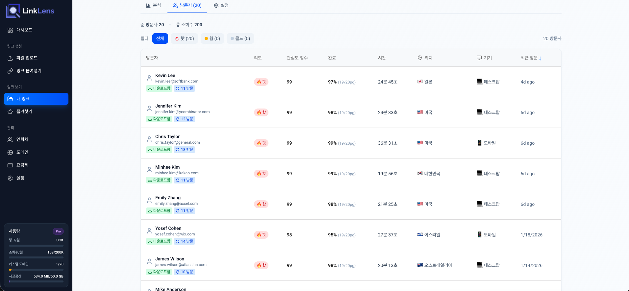This screenshot has width=629, height=291.
Task: Select the 파일 업로드 upload icon
Action: (10, 58)
